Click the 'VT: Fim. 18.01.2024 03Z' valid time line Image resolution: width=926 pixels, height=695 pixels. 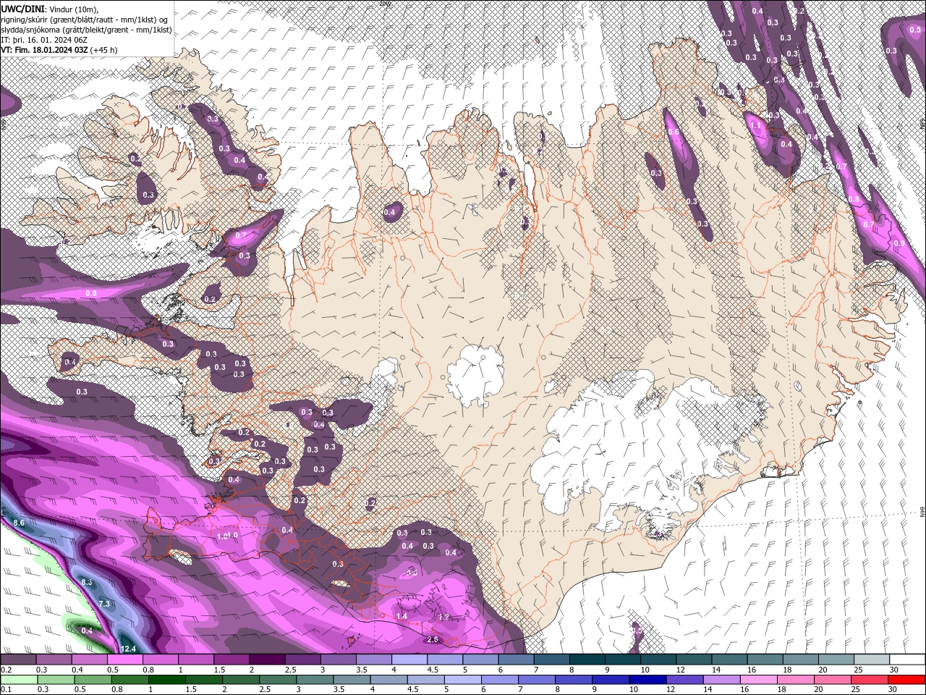point(58,50)
